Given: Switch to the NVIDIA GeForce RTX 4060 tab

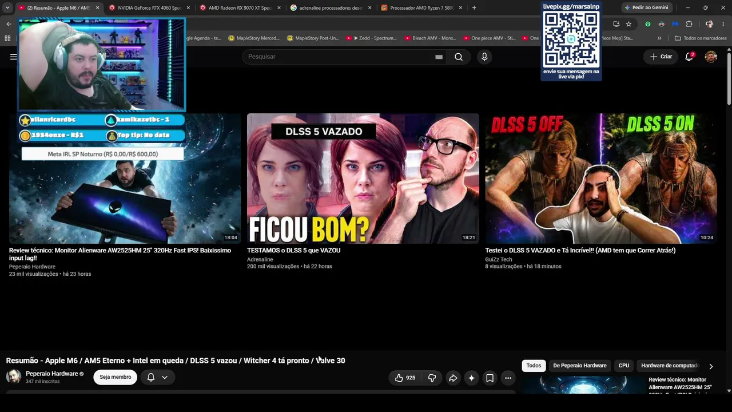Looking at the screenshot, I should coord(149,8).
